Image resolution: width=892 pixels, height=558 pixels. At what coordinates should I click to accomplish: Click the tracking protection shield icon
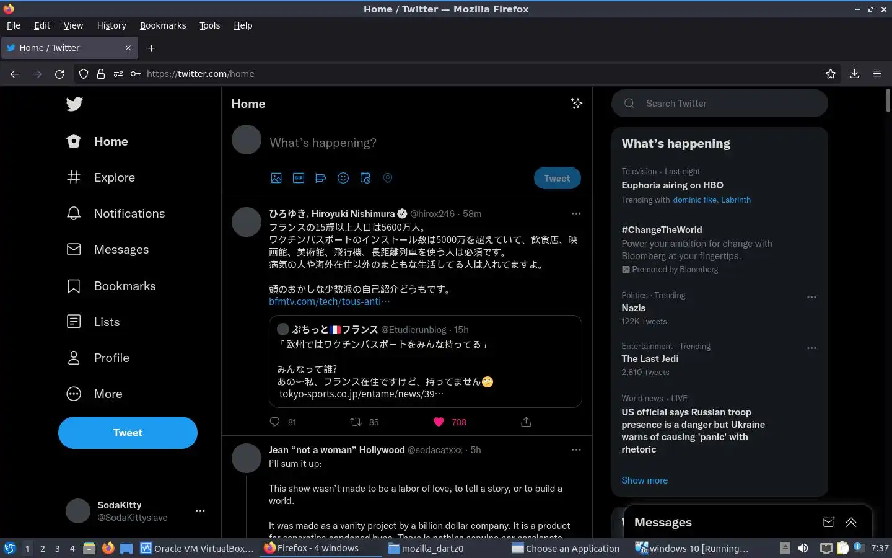(84, 74)
